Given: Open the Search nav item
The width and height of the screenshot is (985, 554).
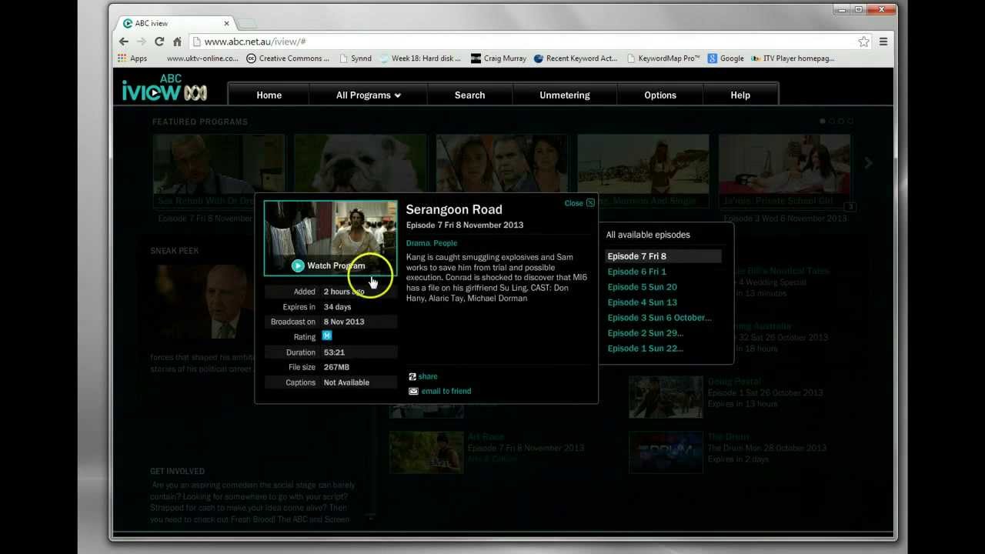Looking at the screenshot, I should pyautogui.click(x=469, y=95).
